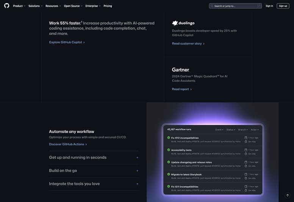This screenshot has width=294, height=202.
Task: Click the footnote 1 superscript after faster
Action: pyautogui.click(x=81, y=22)
